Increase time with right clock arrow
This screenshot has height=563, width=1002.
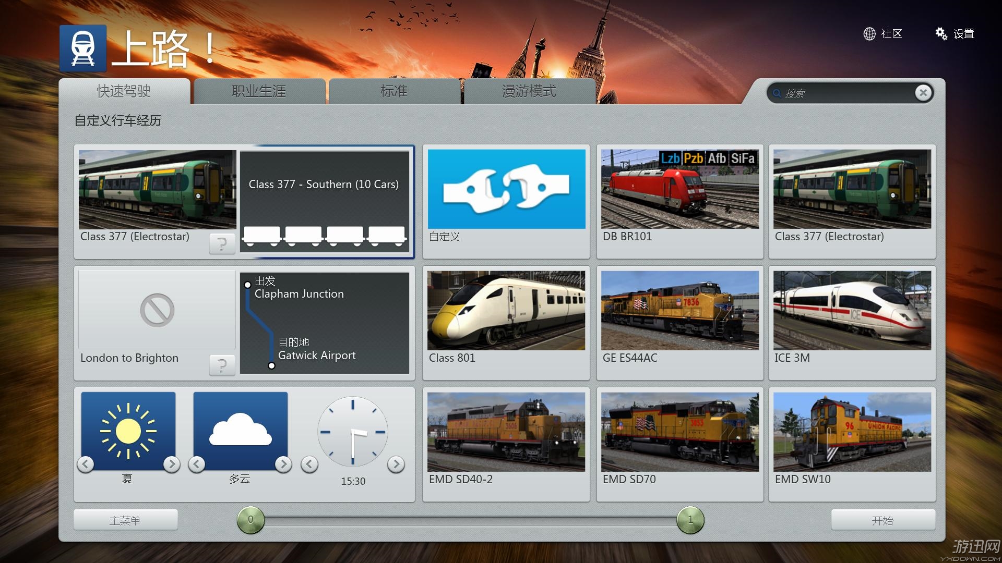(x=396, y=464)
